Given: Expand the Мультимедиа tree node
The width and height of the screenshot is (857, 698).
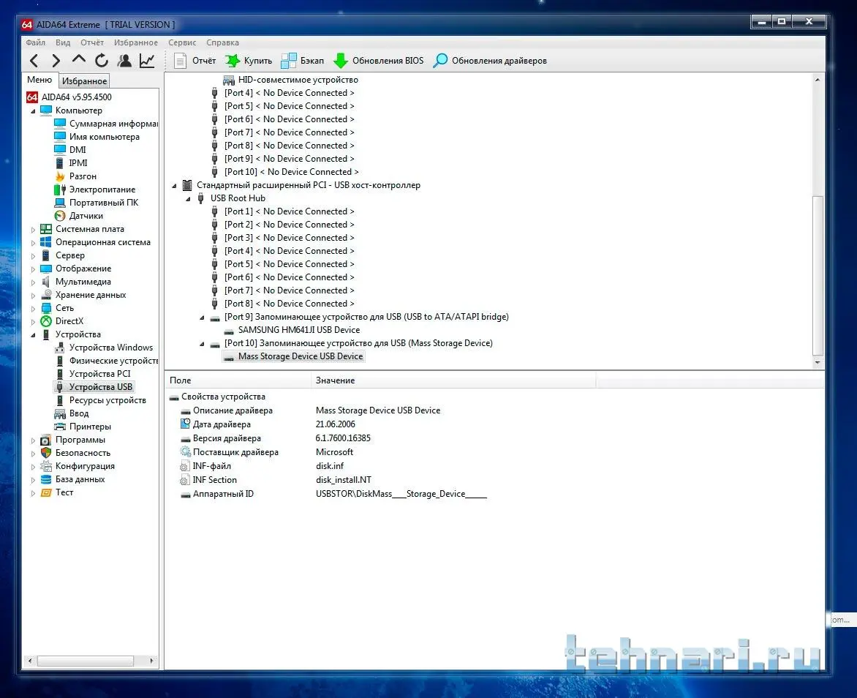Looking at the screenshot, I should 33,282.
